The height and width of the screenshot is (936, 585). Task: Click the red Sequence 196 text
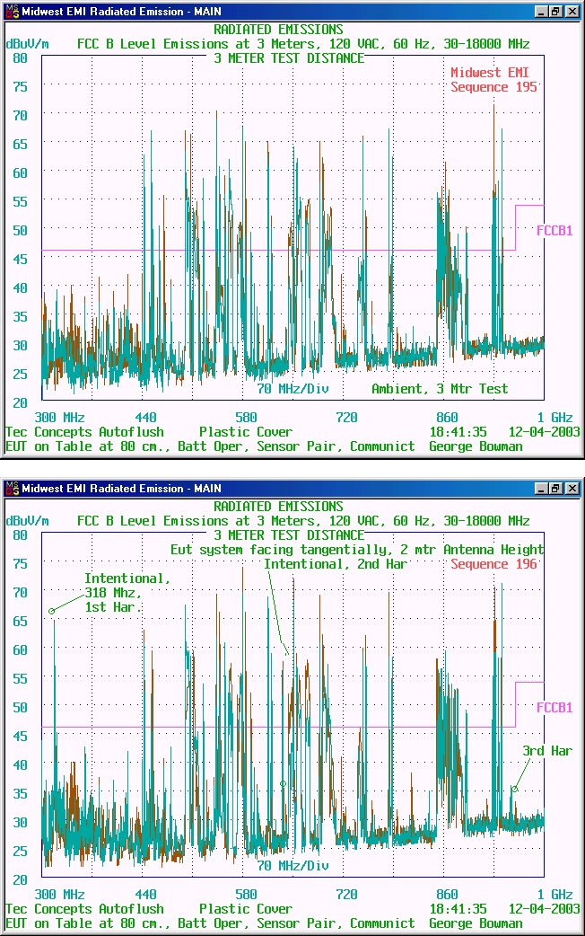(x=493, y=564)
